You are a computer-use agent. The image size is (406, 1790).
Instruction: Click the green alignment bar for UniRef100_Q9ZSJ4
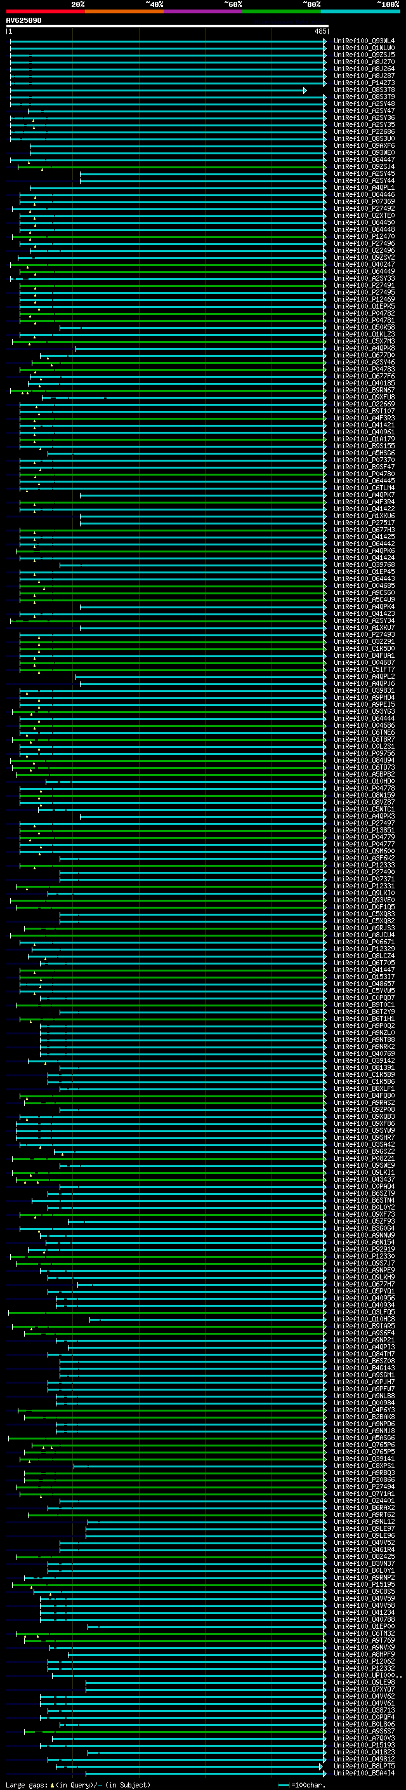click(x=171, y=167)
